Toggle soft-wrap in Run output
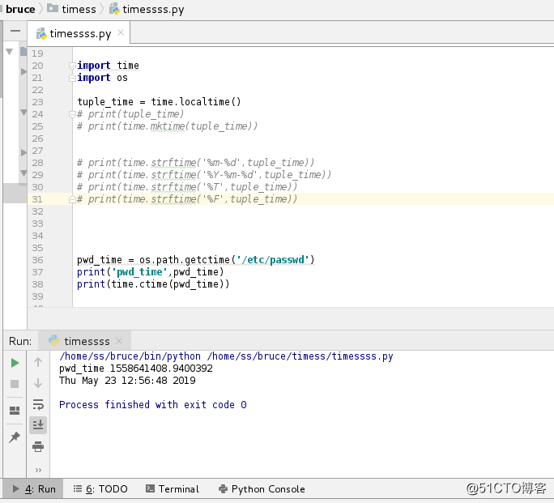Viewport: 554px width, 503px height. [x=38, y=404]
